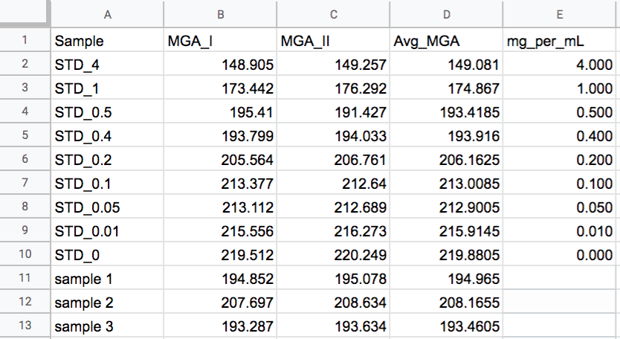This screenshot has height=339, width=620.
Task: Select cell with value 206.1625
Action: [446, 160]
